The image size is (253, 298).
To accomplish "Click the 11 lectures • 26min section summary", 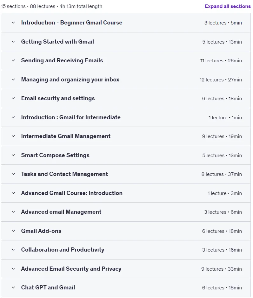I will click(x=221, y=61).
